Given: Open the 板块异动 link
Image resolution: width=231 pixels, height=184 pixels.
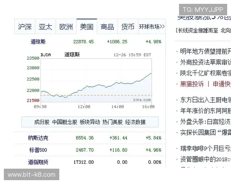Looking at the screenshot, I should point(90,122).
